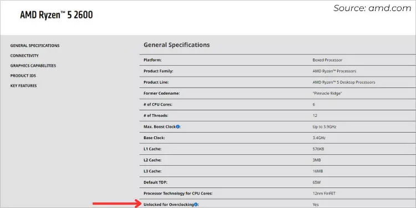The width and height of the screenshot is (416, 208).
Task: Select the Product Family: label
Action: [x=159, y=71]
